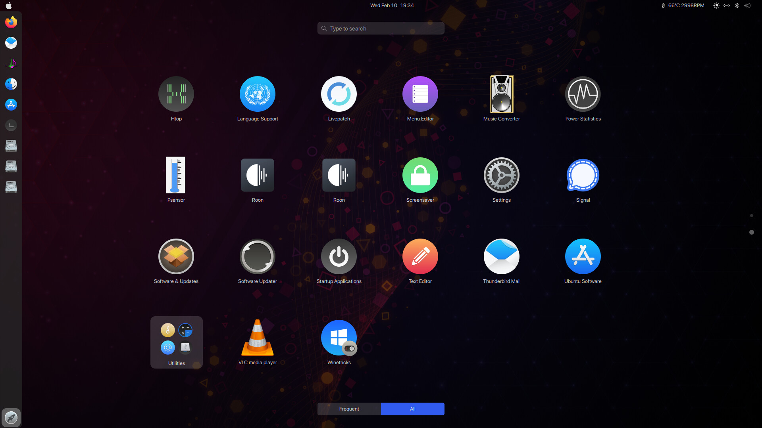Open the clock and calendar menu
The width and height of the screenshot is (762, 428).
click(x=392, y=6)
